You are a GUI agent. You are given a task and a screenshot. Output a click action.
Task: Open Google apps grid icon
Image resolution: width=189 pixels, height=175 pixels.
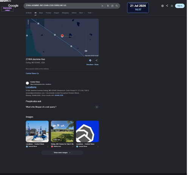[x=172, y=6]
